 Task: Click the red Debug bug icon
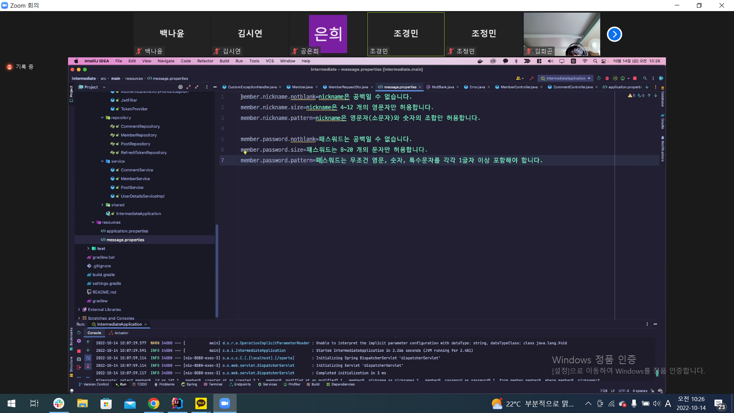607,78
